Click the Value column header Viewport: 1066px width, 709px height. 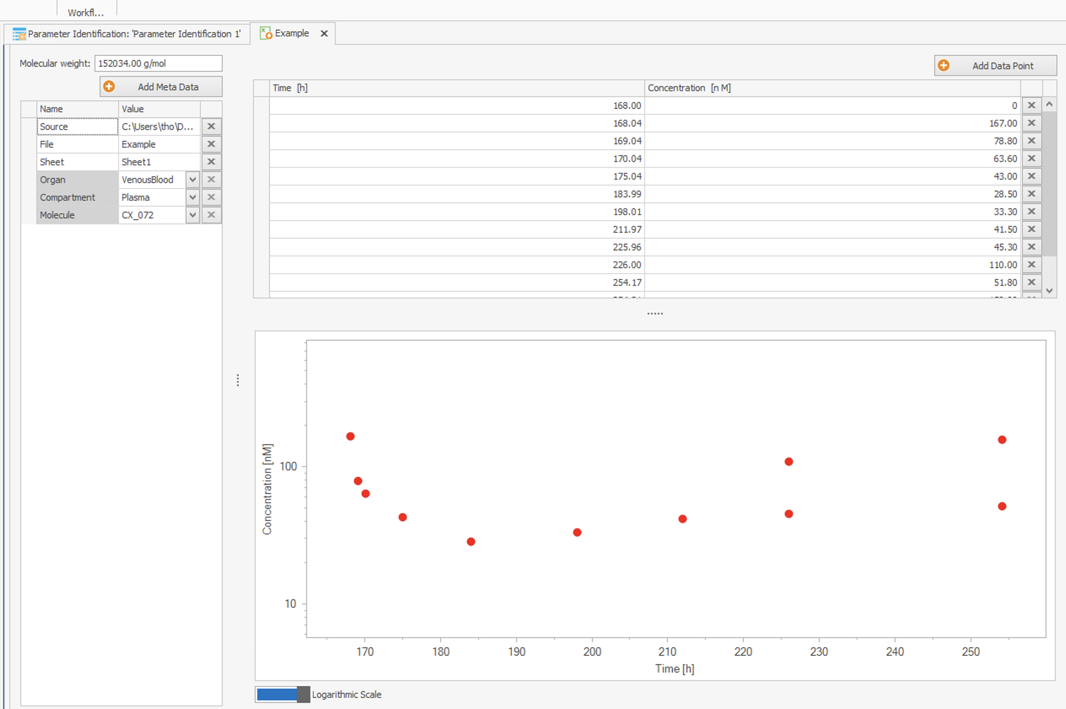(x=159, y=109)
